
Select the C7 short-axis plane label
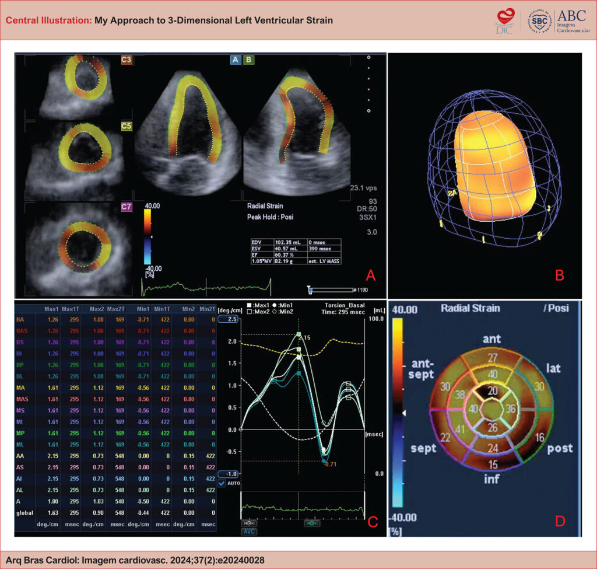coord(127,207)
